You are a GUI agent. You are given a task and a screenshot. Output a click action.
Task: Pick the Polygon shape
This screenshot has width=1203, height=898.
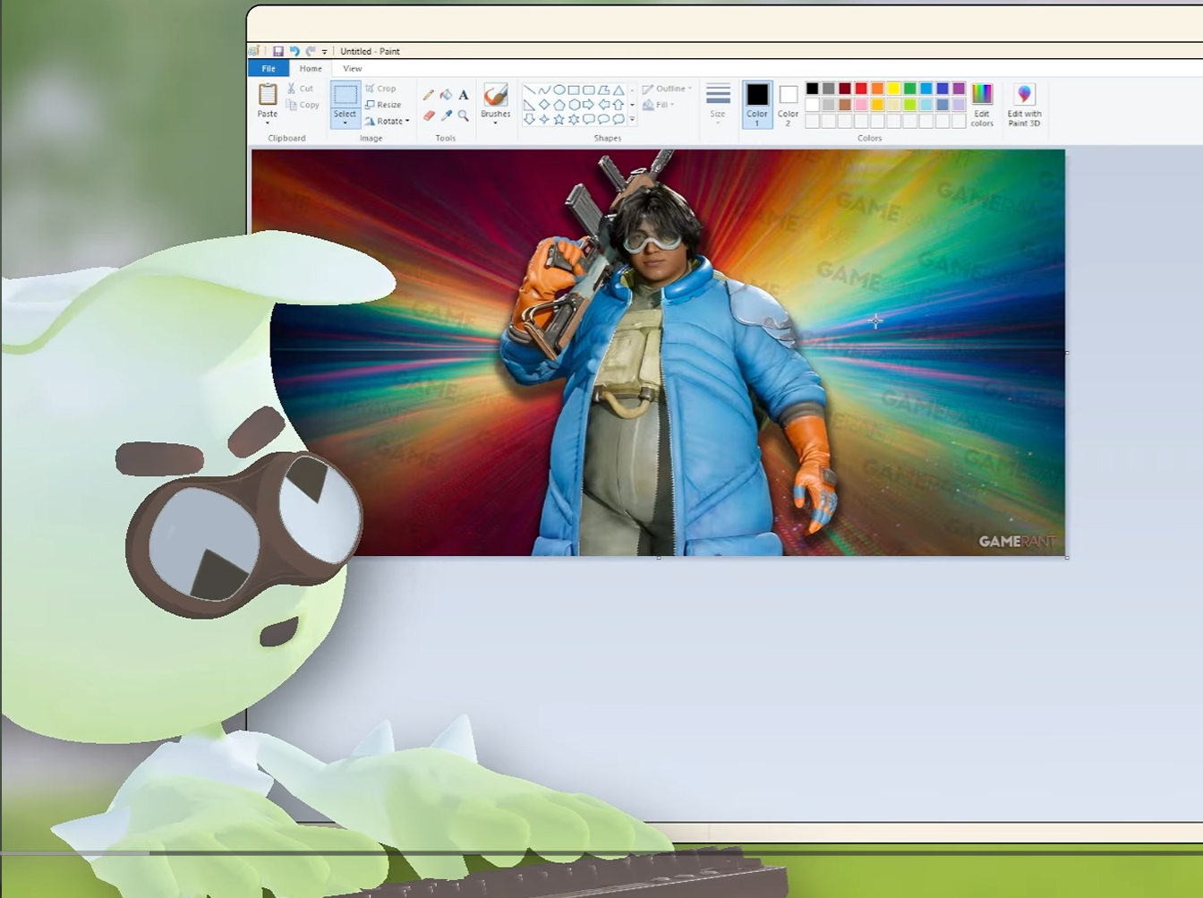pyautogui.click(x=603, y=90)
